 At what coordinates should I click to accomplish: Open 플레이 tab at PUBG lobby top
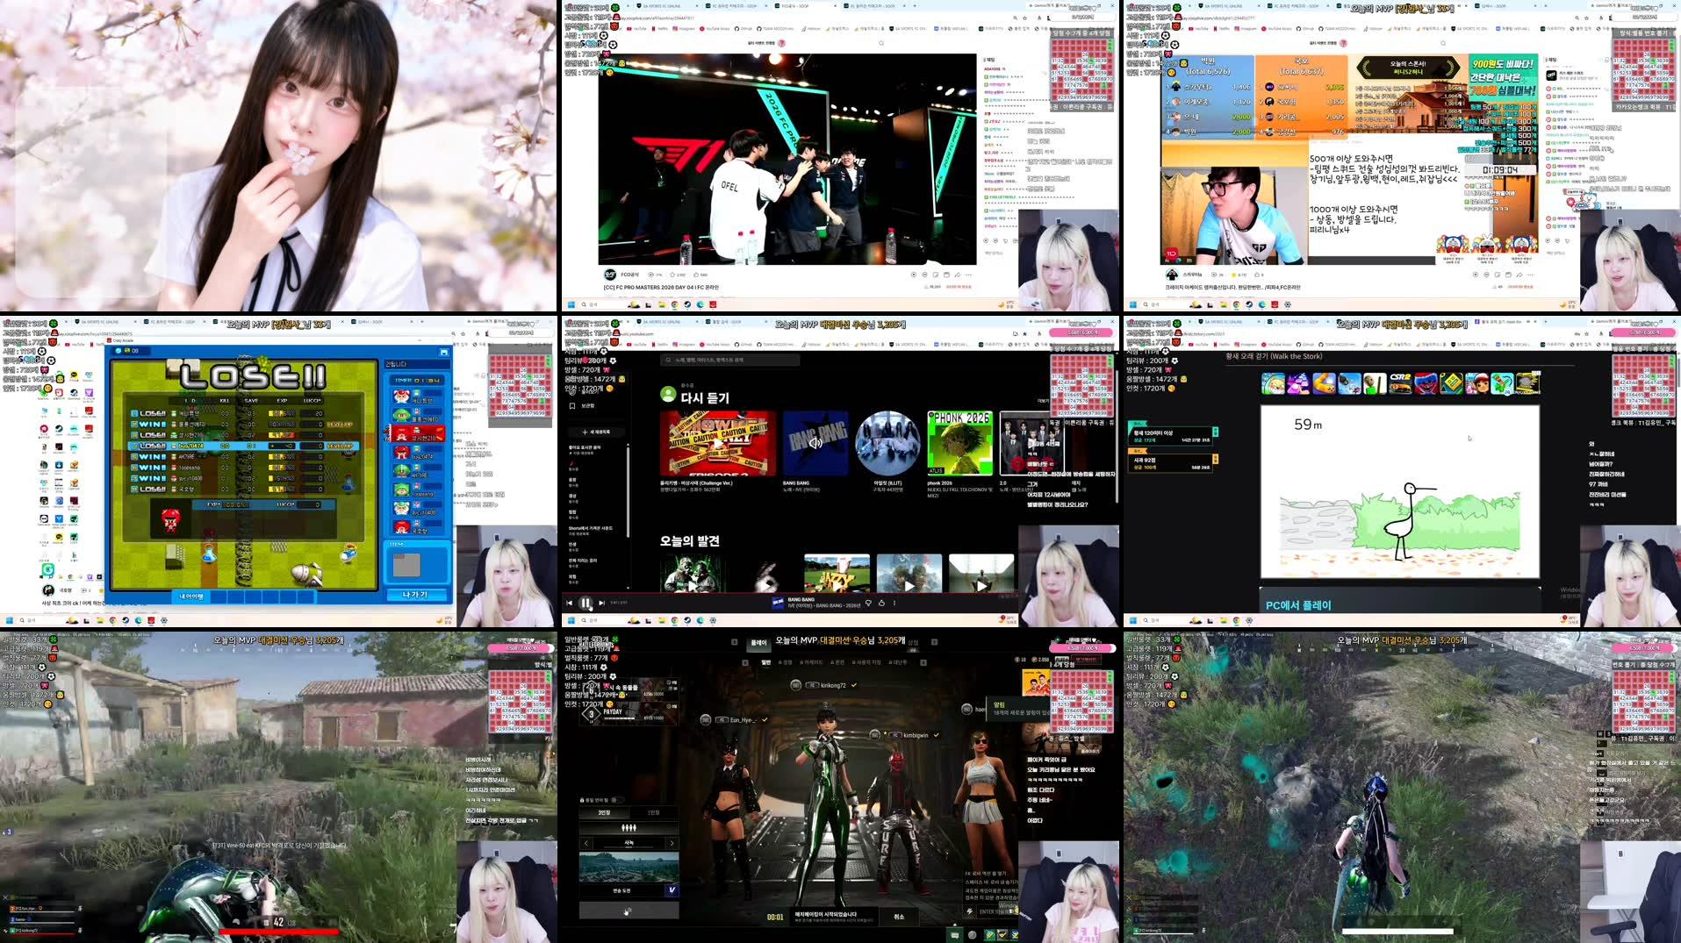click(758, 642)
